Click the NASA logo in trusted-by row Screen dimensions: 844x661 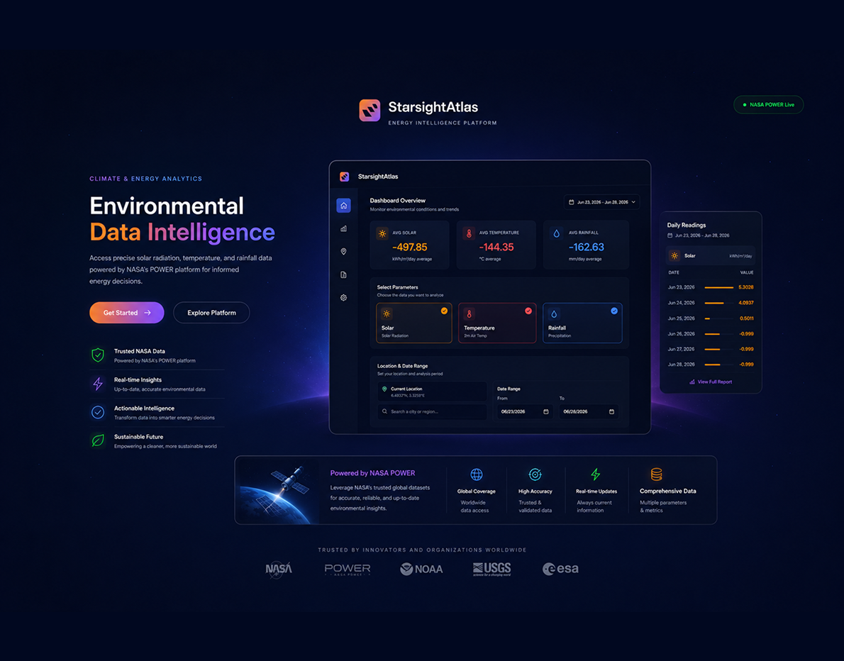(x=279, y=570)
